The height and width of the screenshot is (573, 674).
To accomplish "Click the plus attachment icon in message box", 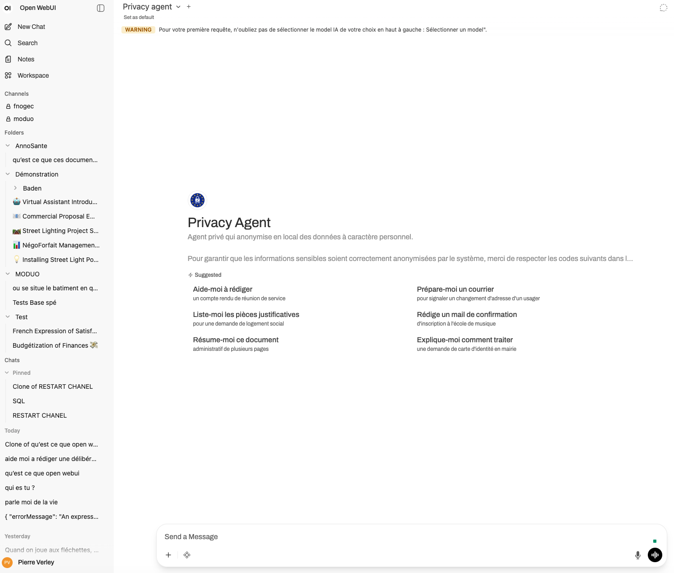I will (168, 555).
